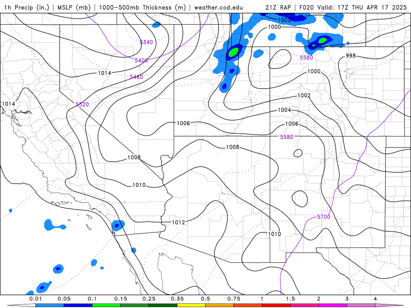
Task: Click the light blue 0.01 legend swatch
Action: click(x=50, y=305)
